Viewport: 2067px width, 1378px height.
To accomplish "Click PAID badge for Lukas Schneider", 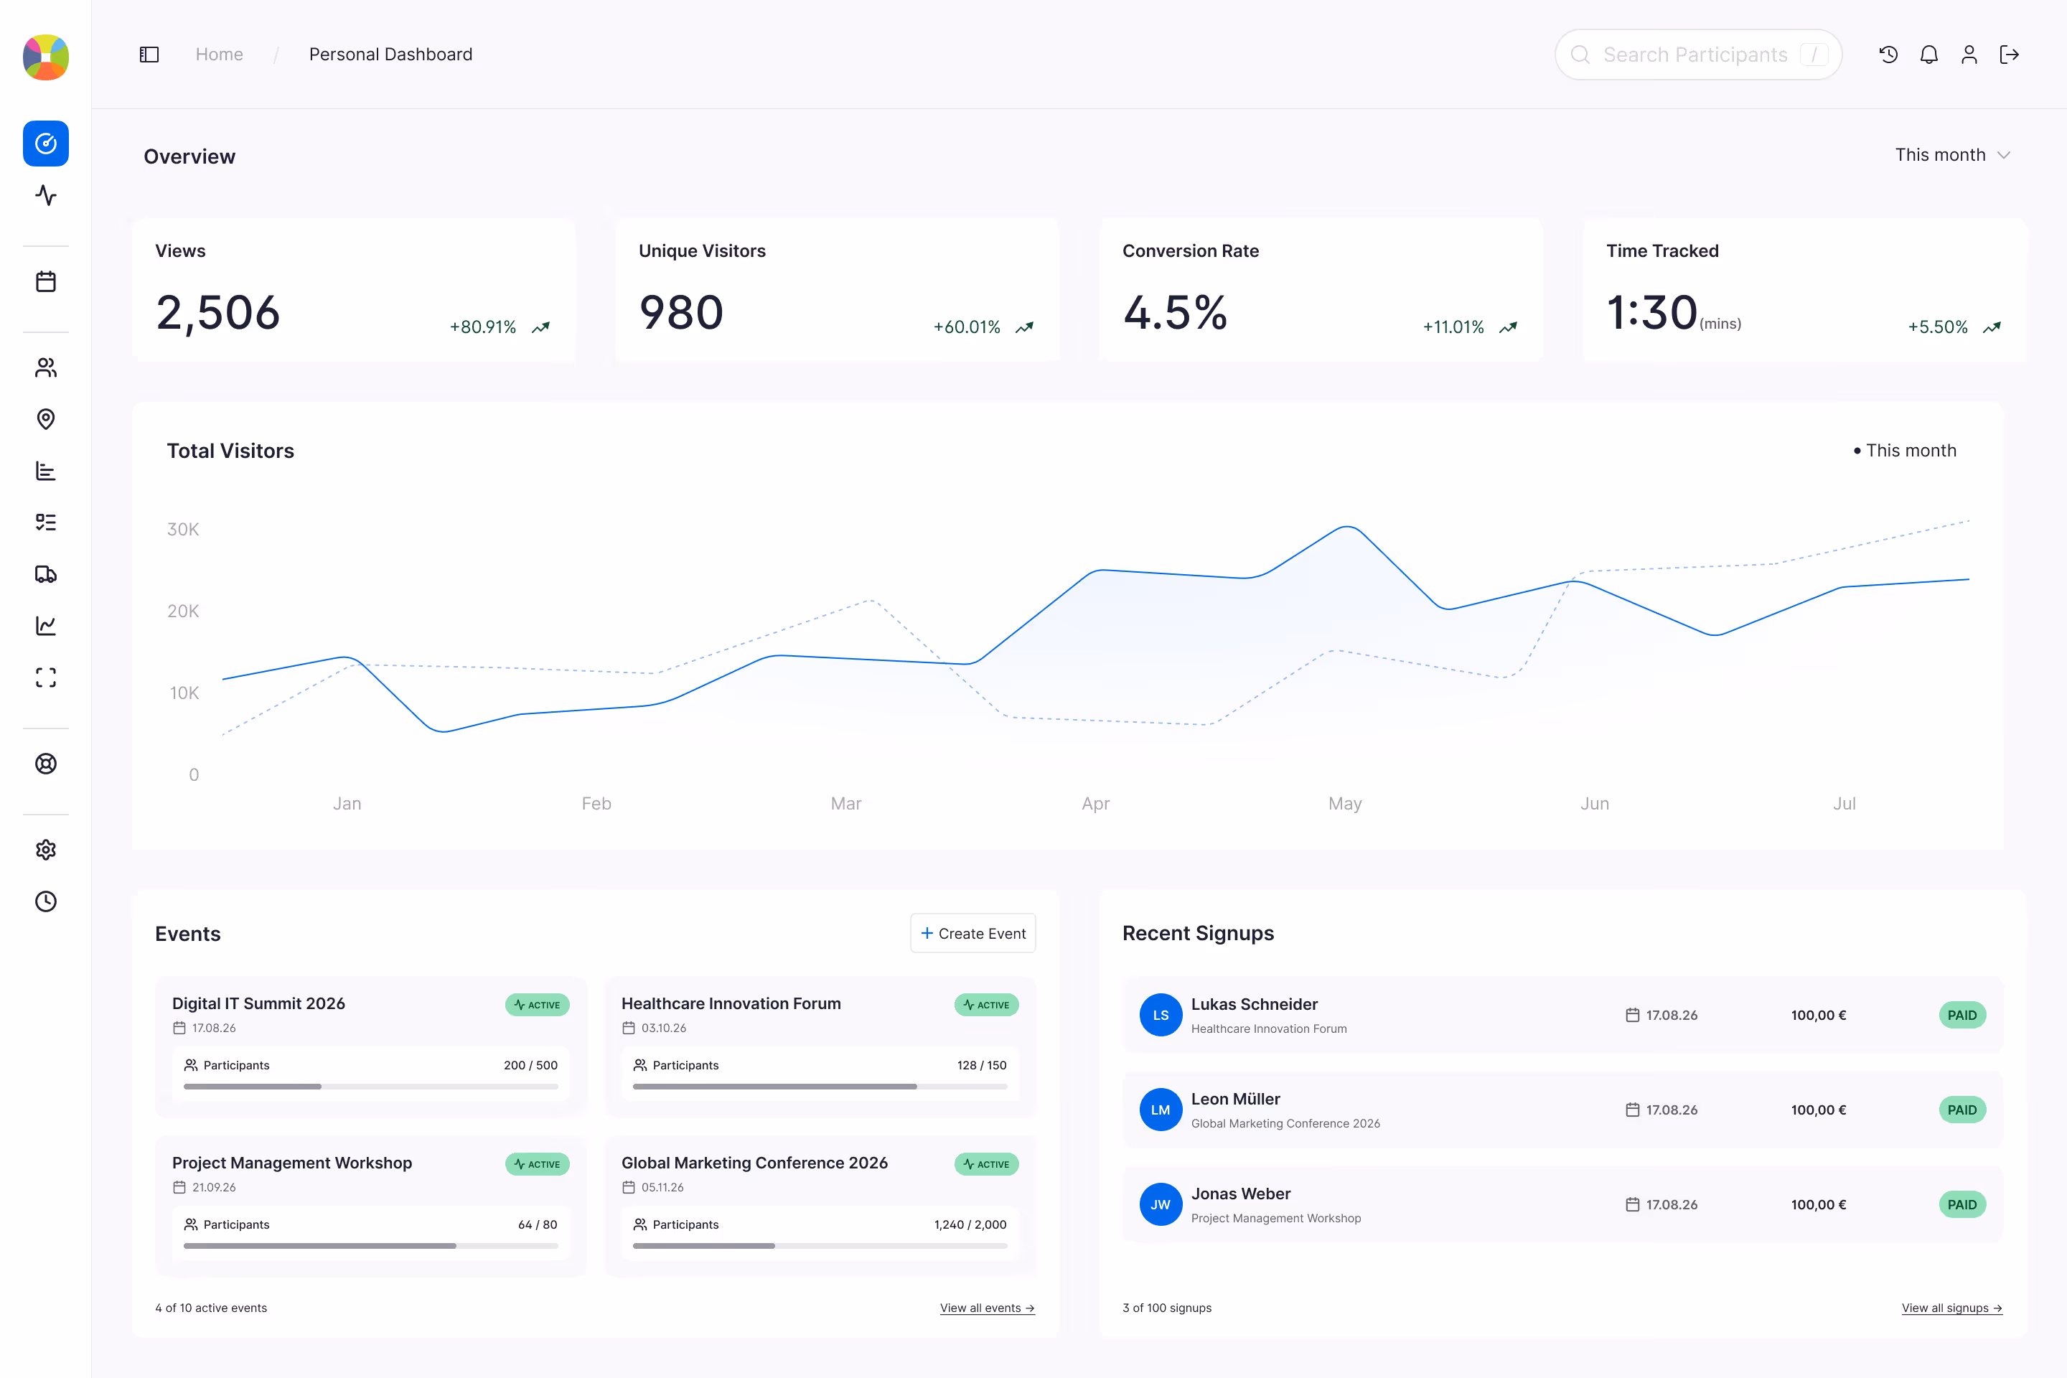I will (x=1961, y=1015).
